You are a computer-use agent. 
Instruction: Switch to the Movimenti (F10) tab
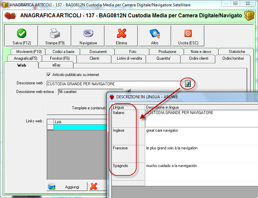click(29, 52)
